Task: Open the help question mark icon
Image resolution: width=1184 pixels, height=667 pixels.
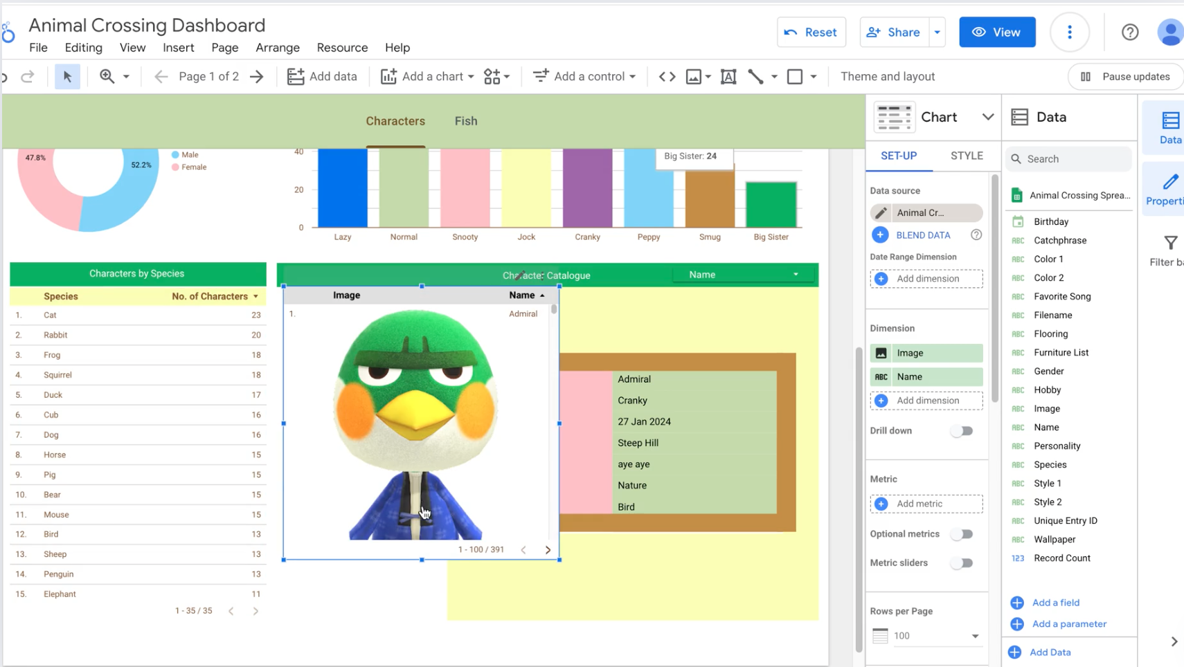Action: (1129, 32)
